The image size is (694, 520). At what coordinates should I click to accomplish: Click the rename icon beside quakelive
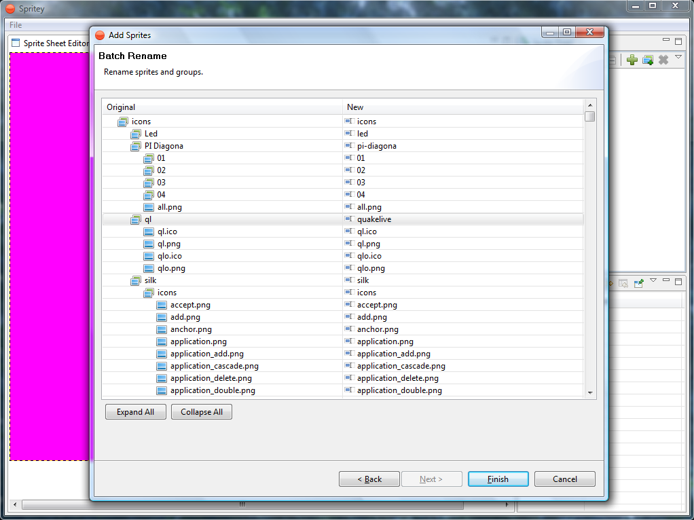pyautogui.click(x=350, y=219)
